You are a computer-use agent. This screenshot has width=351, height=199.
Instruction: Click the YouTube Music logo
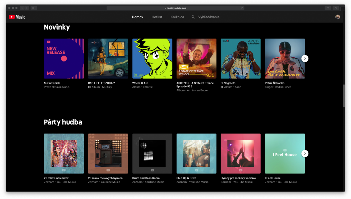pyautogui.click(x=17, y=17)
